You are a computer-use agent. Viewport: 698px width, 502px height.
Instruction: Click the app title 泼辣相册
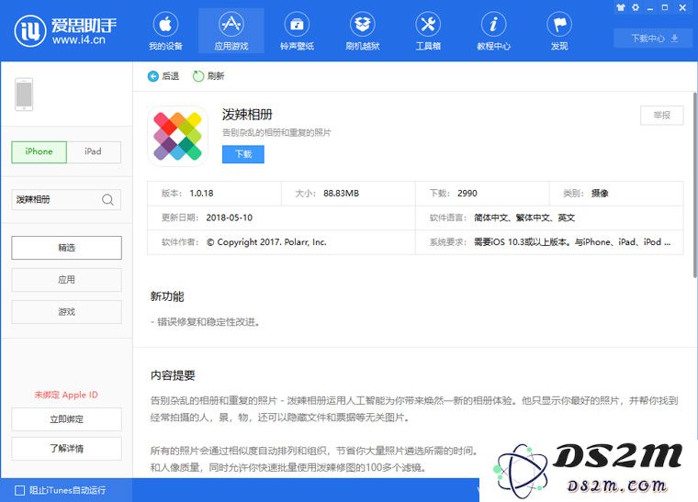tap(247, 115)
